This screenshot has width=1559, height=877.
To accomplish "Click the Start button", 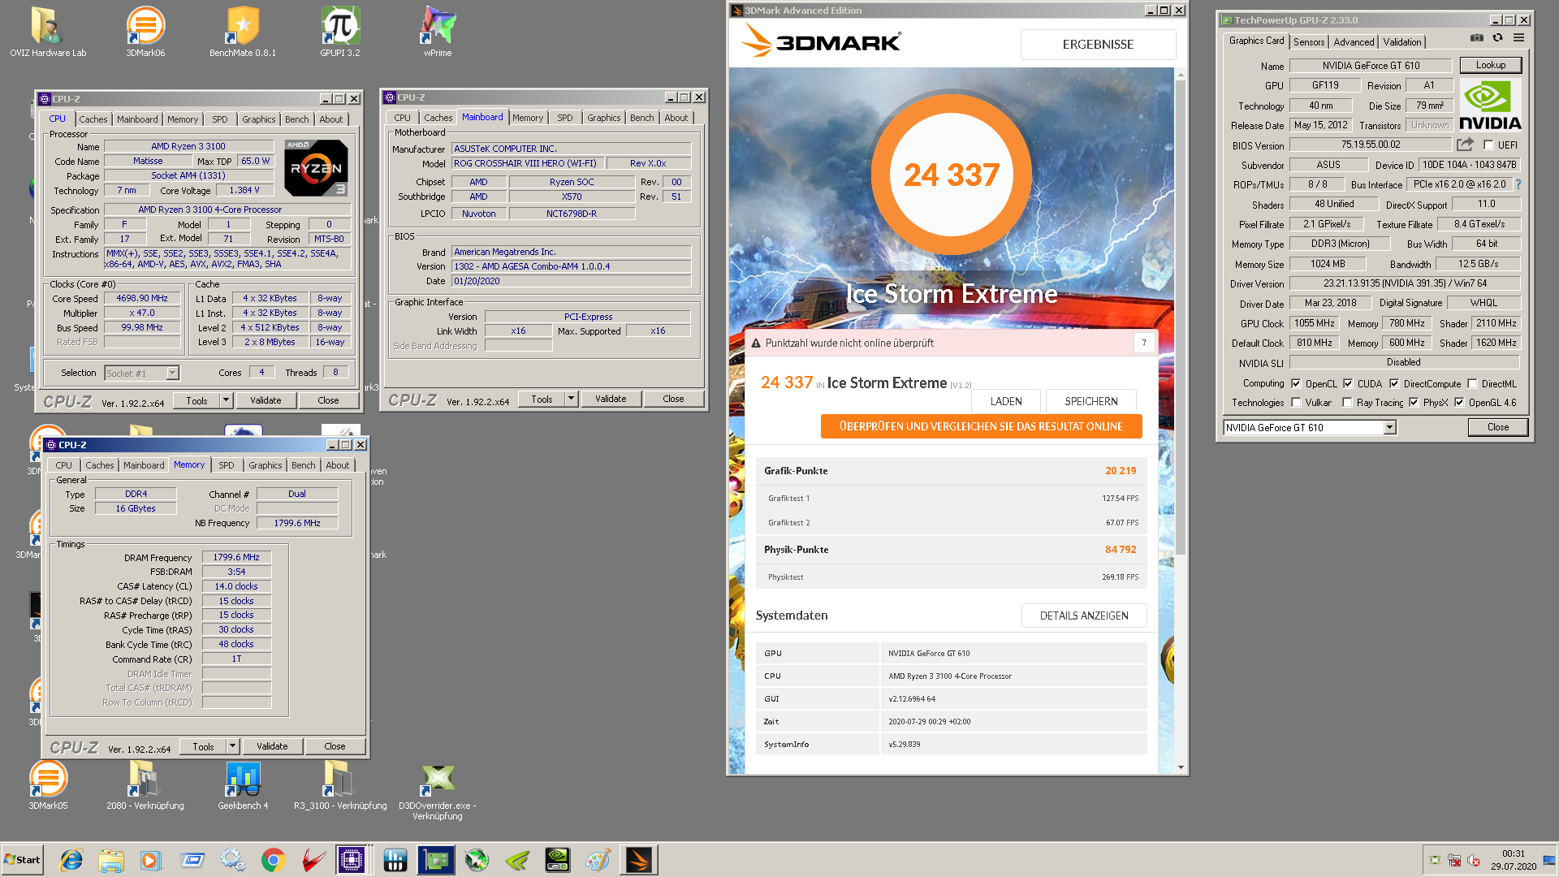I will [22, 860].
